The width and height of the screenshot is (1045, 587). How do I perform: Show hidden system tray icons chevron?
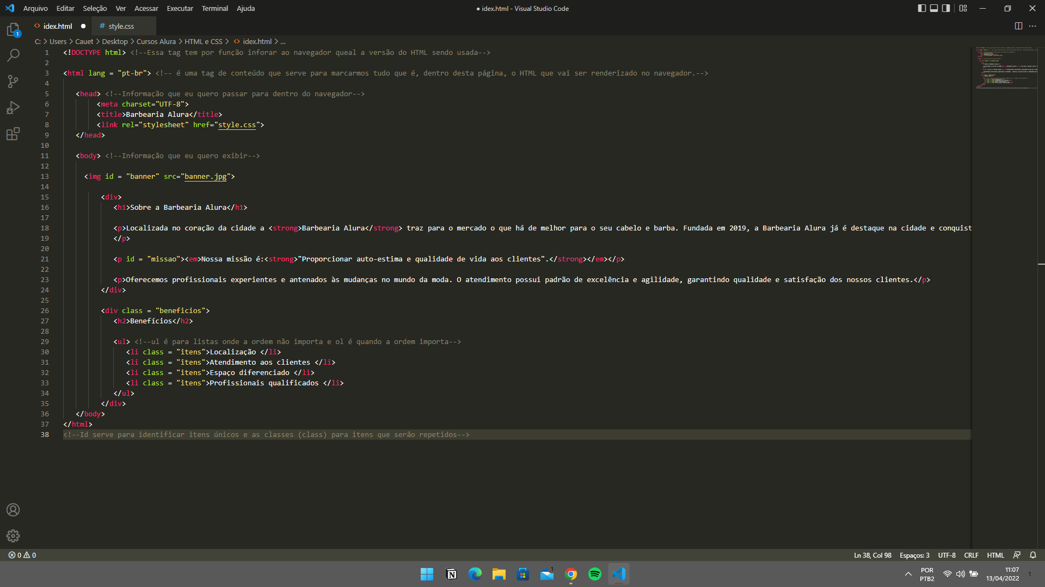pos(908,574)
